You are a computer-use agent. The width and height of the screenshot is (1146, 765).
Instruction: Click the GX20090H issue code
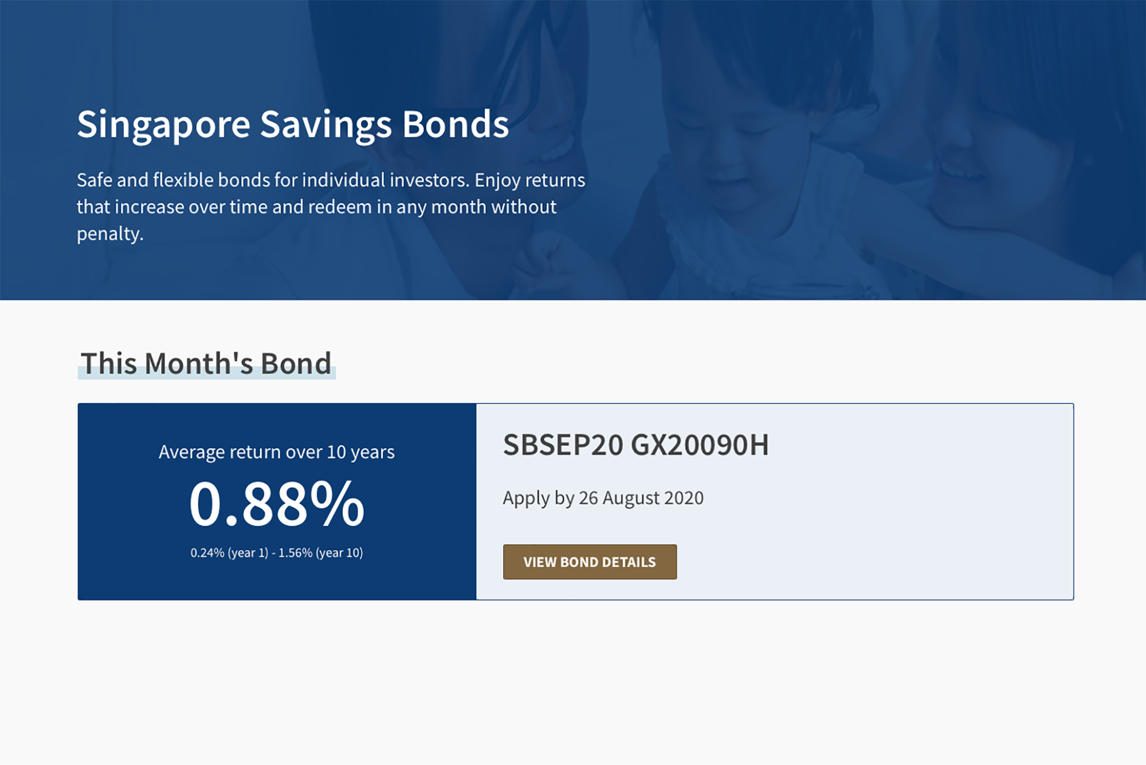click(x=700, y=445)
